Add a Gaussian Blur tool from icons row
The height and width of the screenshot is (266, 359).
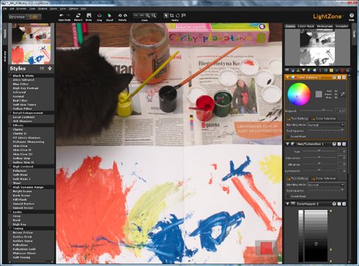pos(303,70)
